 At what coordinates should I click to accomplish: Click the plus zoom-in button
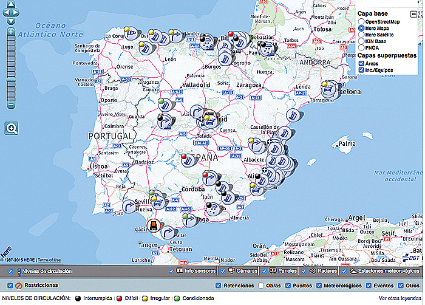coord(11,30)
